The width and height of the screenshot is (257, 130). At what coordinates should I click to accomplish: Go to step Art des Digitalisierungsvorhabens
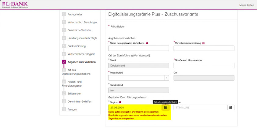click(x=76, y=72)
